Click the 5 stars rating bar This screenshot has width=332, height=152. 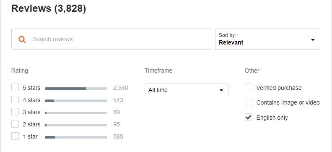pyautogui.click(x=76, y=89)
